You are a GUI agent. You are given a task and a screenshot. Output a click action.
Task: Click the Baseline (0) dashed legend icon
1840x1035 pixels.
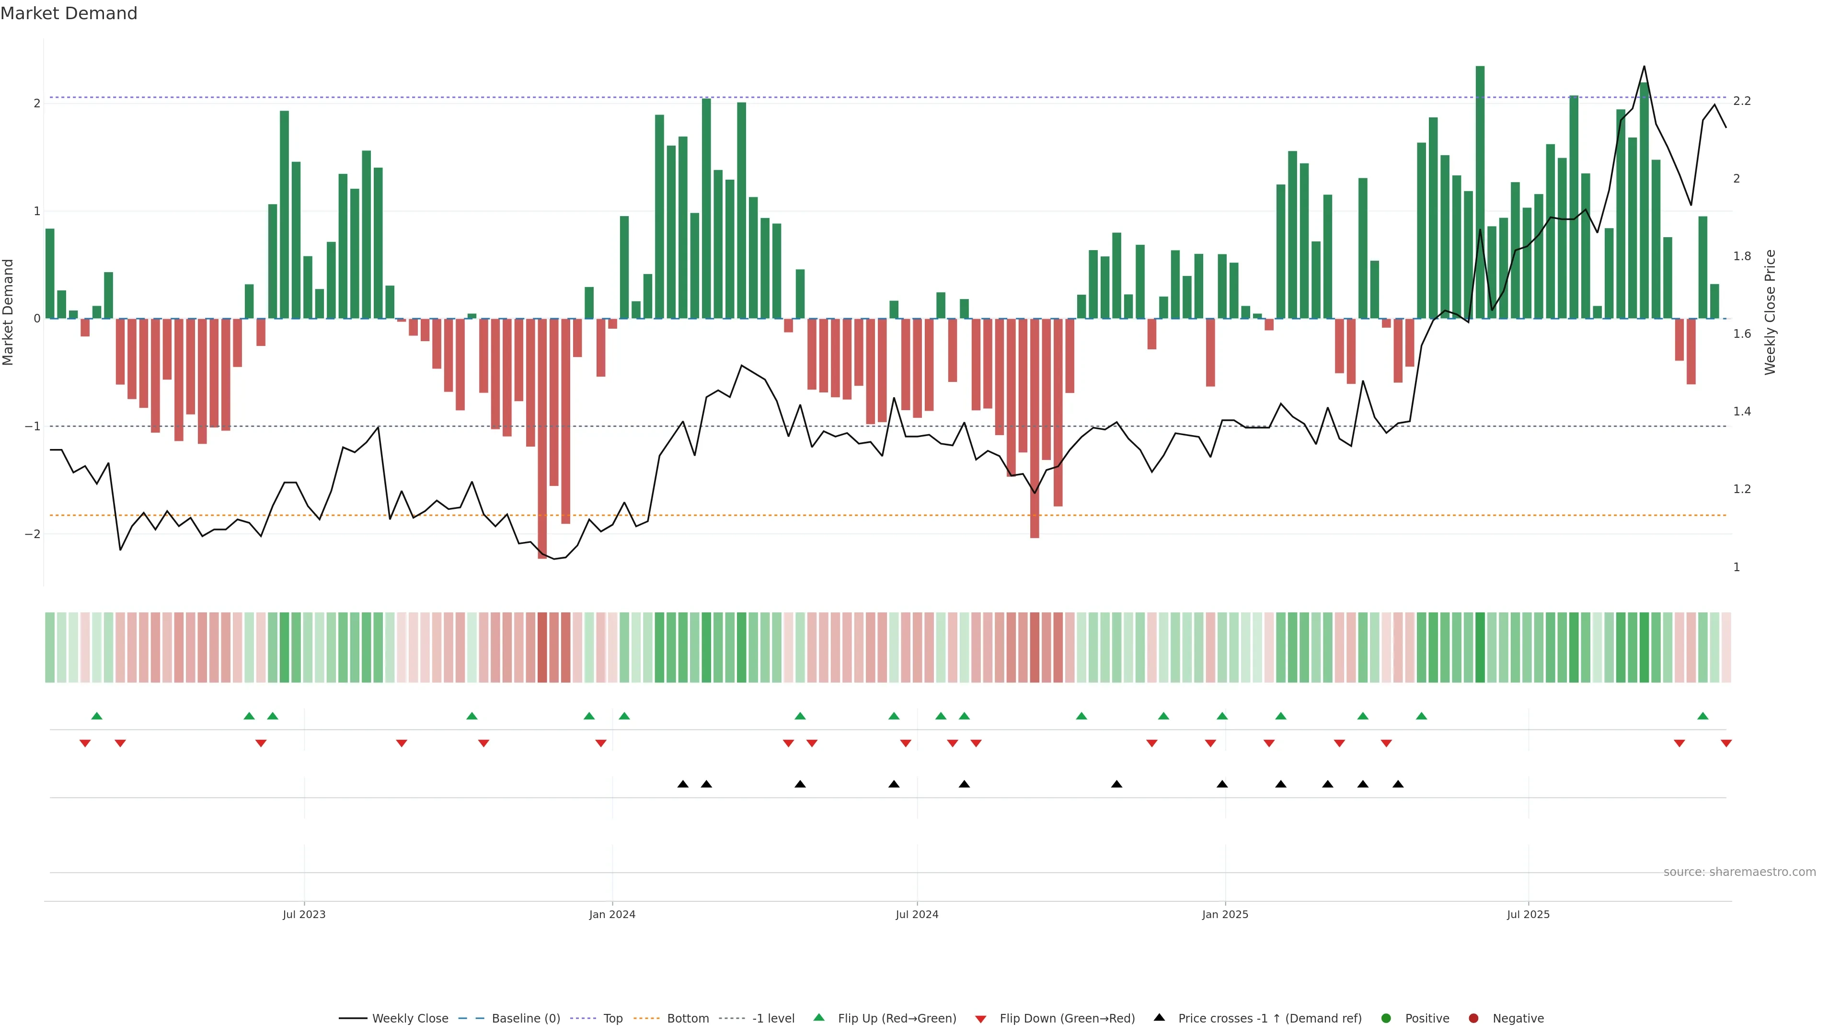(x=471, y=1019)
